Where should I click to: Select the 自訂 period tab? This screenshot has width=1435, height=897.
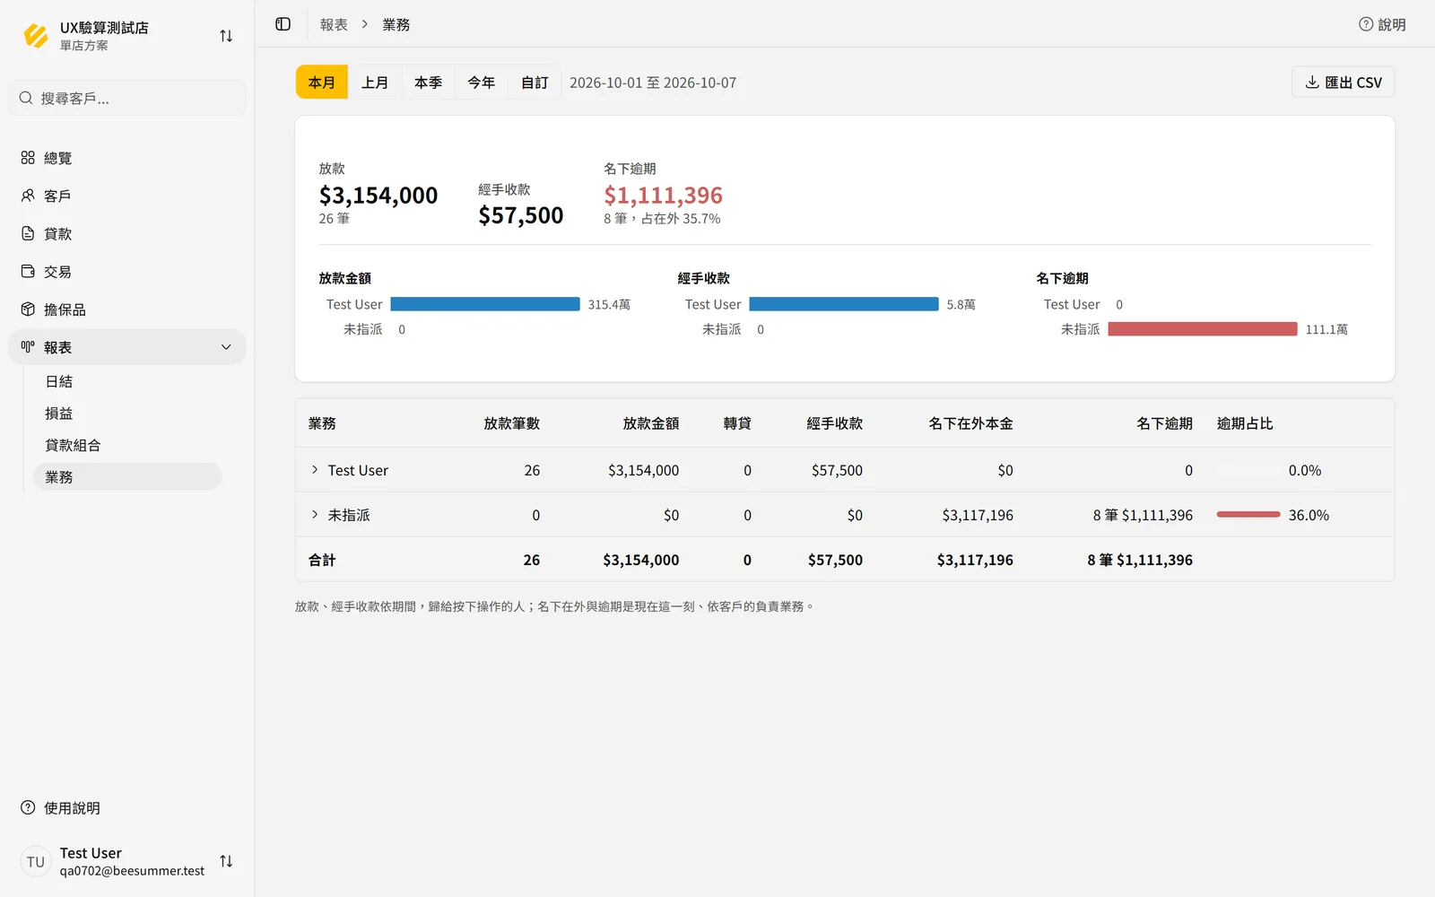point(535,83)
